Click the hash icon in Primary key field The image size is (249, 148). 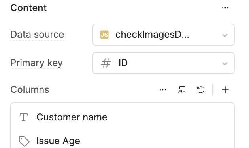click(106, 63)
